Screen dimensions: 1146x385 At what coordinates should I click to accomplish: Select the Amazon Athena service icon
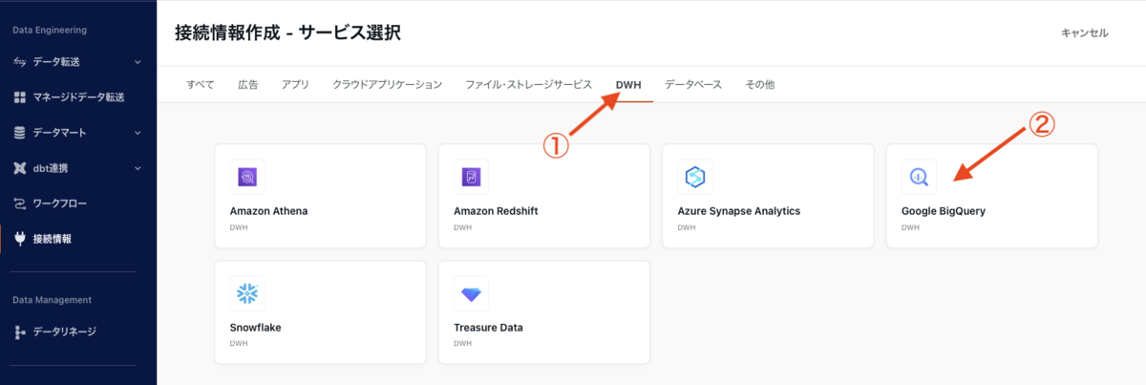coord(247,177)
